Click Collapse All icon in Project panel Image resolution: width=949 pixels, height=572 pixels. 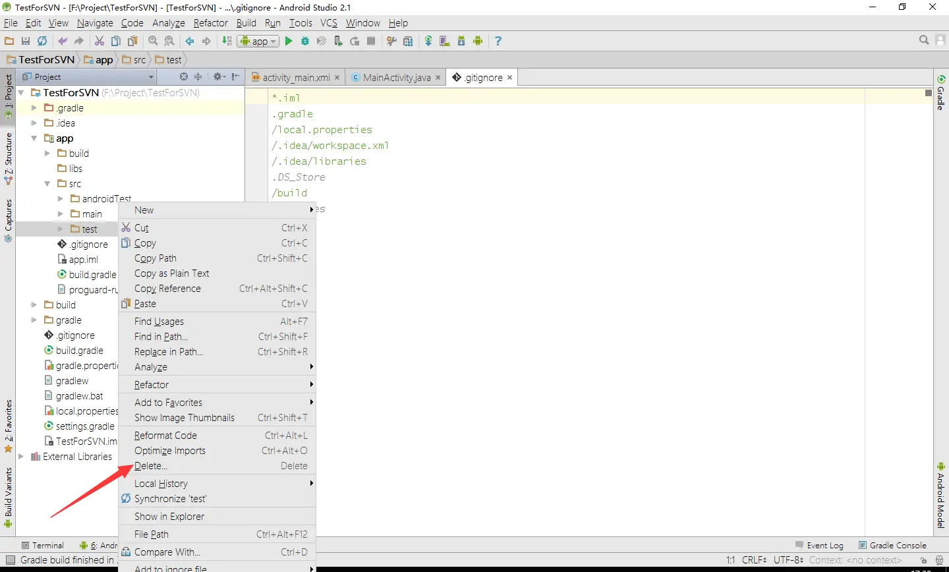tap(198, 77)
